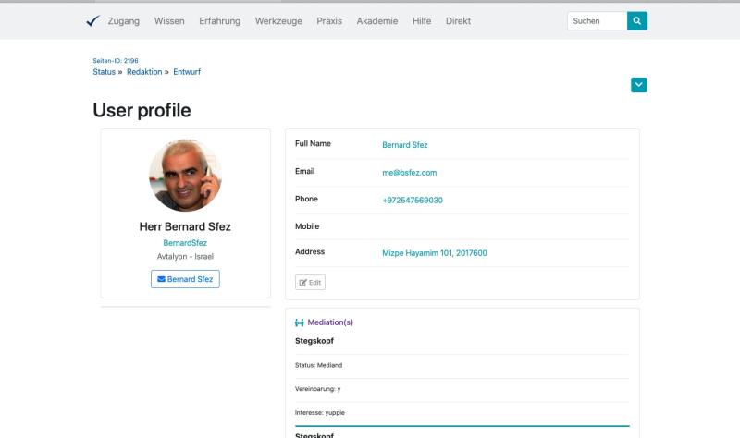
Task: Click Bernard Sfez's profile photo
Action: [x=185, y=176]
